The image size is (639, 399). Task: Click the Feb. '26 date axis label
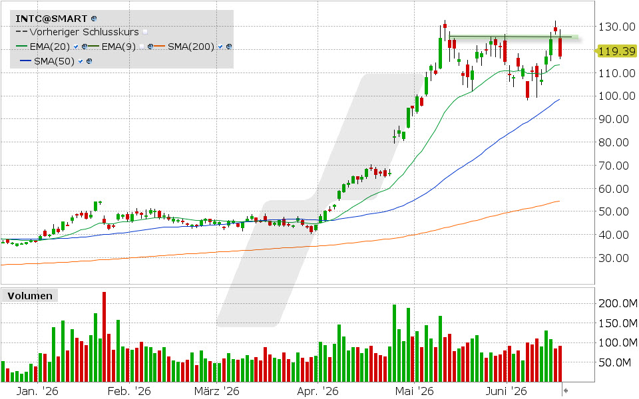point(129,392)
